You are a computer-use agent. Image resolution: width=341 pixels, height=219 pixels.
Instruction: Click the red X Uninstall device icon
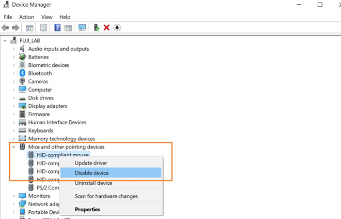[106, 27]
